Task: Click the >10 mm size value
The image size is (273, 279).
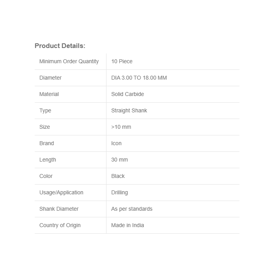Action: [121, 127]
